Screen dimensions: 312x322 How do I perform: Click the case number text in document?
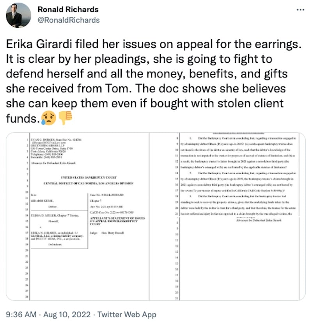pos(106,195)
